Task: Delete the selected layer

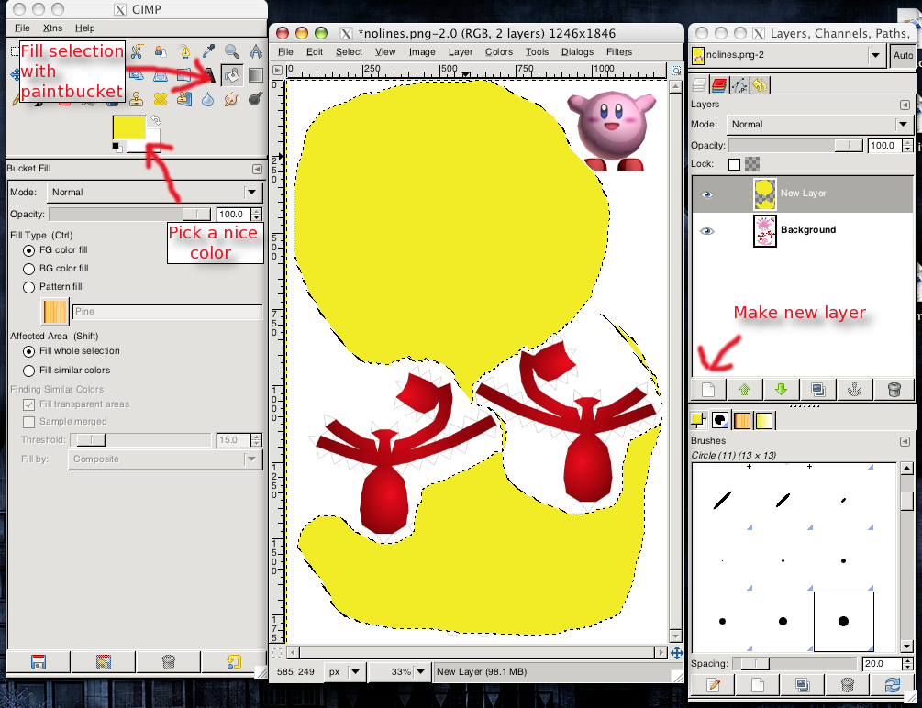Action: coord(894,389)
